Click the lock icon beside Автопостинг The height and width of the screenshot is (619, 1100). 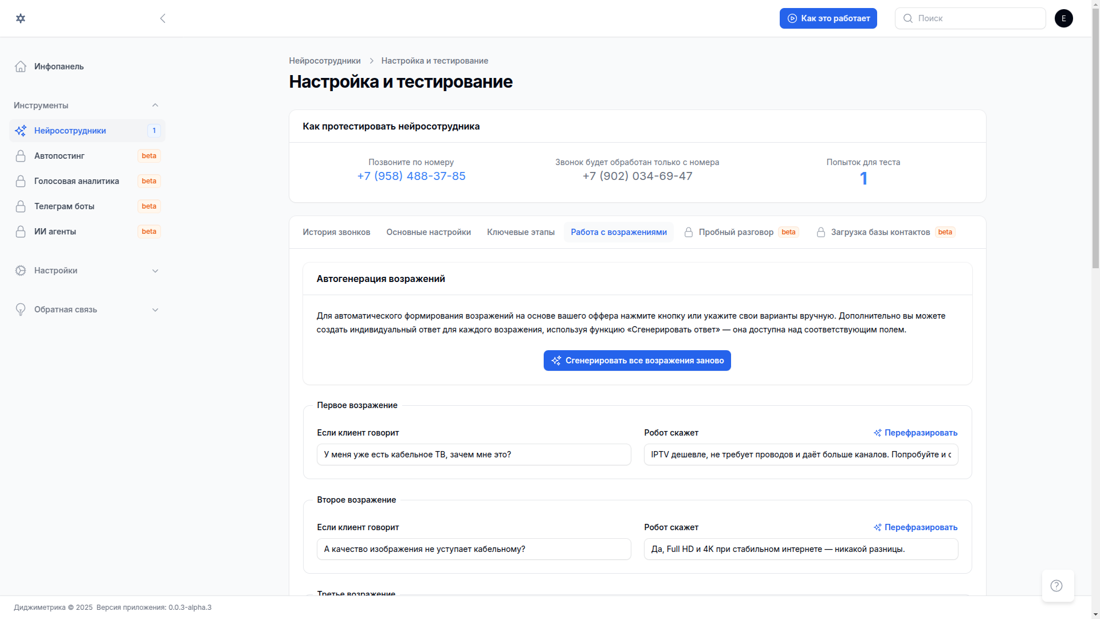coord(21,156)
